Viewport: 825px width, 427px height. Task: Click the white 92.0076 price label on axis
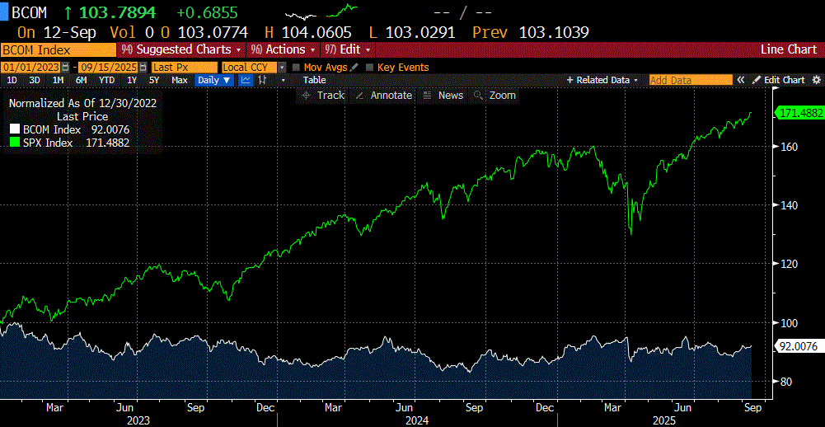pyautogui.click(x=799, y=346)
